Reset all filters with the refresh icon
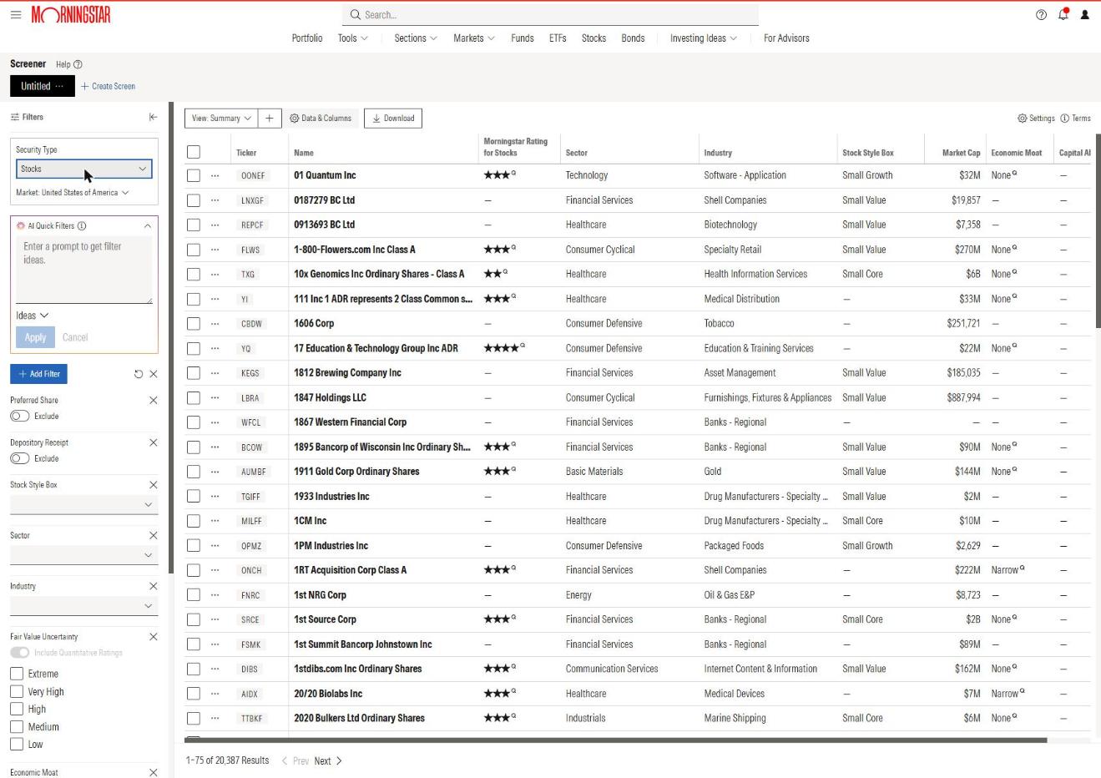The image size is (1101, 778). click(139, 374)
